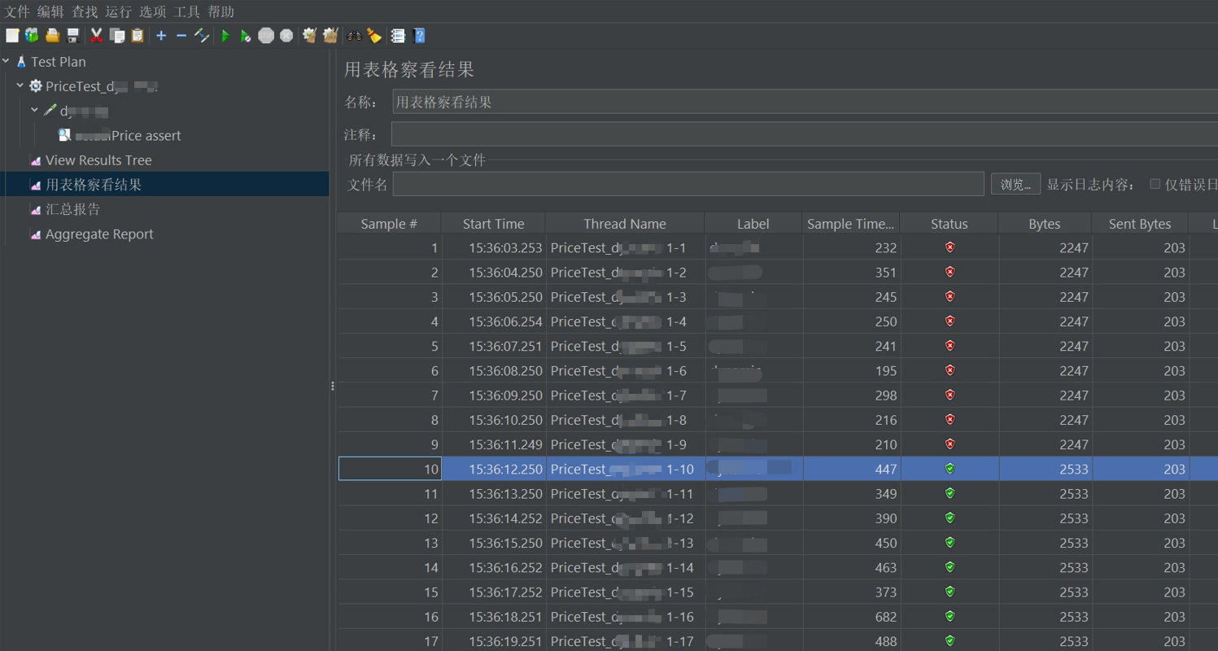This screenshot has height=651, width=1218.
Task: Expand all tree nodes with plus icon
Action: [161, 36]
